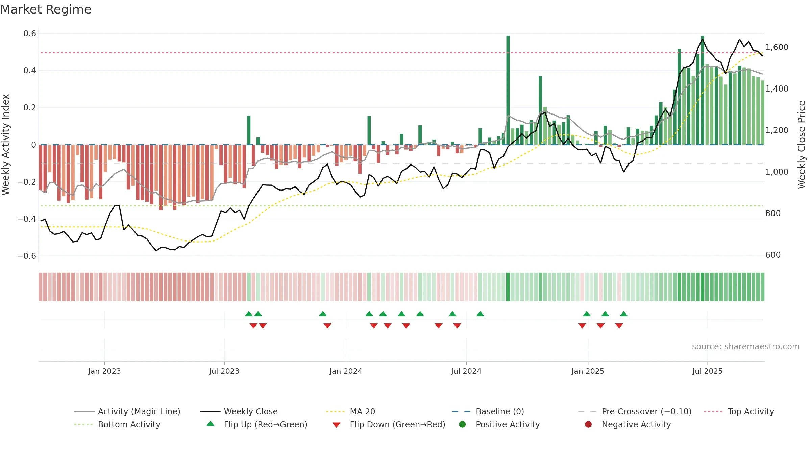Click the dark red Negative Activity circle icon
This screenshot has height=456, width=811.
coord(588,424)
